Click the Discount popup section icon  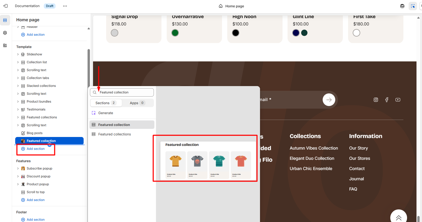pos(23,176)
